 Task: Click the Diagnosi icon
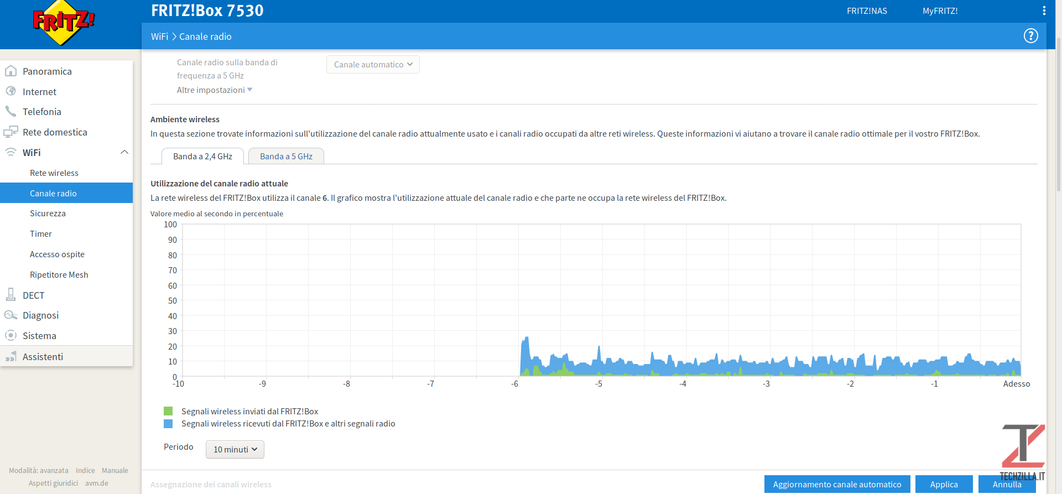click(x=11, y=315)
